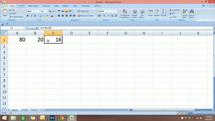Click Merge & Center button
Screen dimensions: 215x121
pyautogui.click(x=86, y=16)
